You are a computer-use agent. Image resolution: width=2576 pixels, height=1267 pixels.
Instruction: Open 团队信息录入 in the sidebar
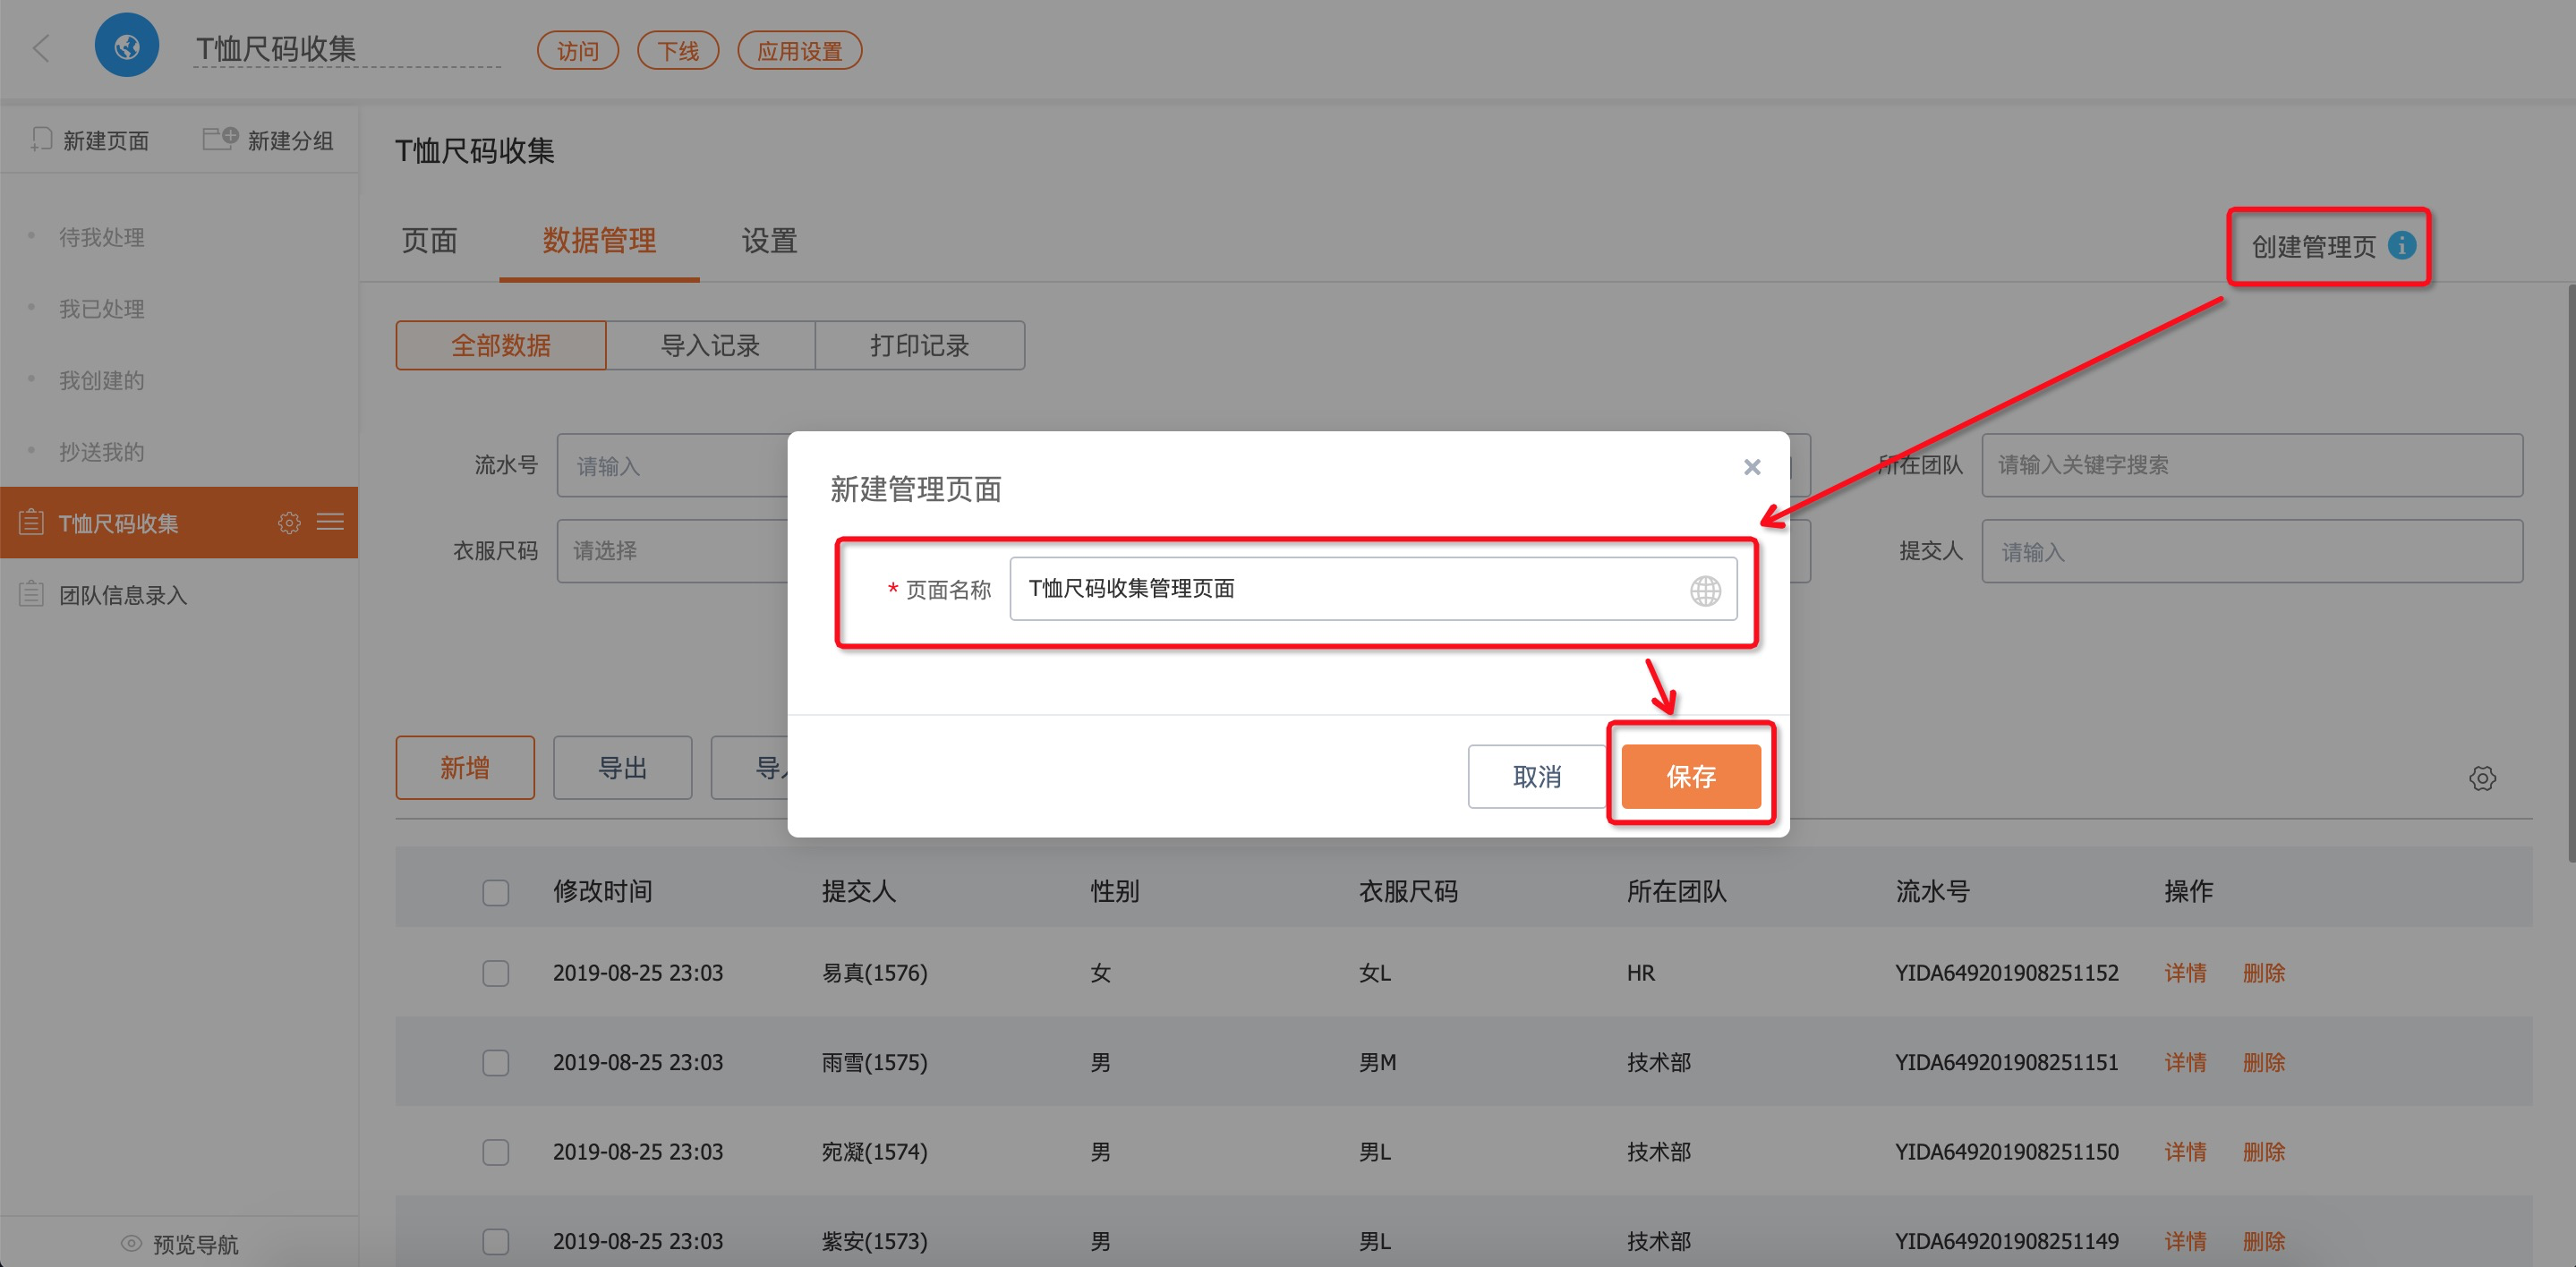click(123, 595)
